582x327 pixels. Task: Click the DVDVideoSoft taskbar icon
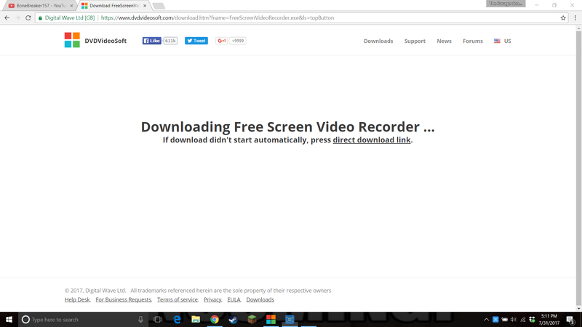271,319
